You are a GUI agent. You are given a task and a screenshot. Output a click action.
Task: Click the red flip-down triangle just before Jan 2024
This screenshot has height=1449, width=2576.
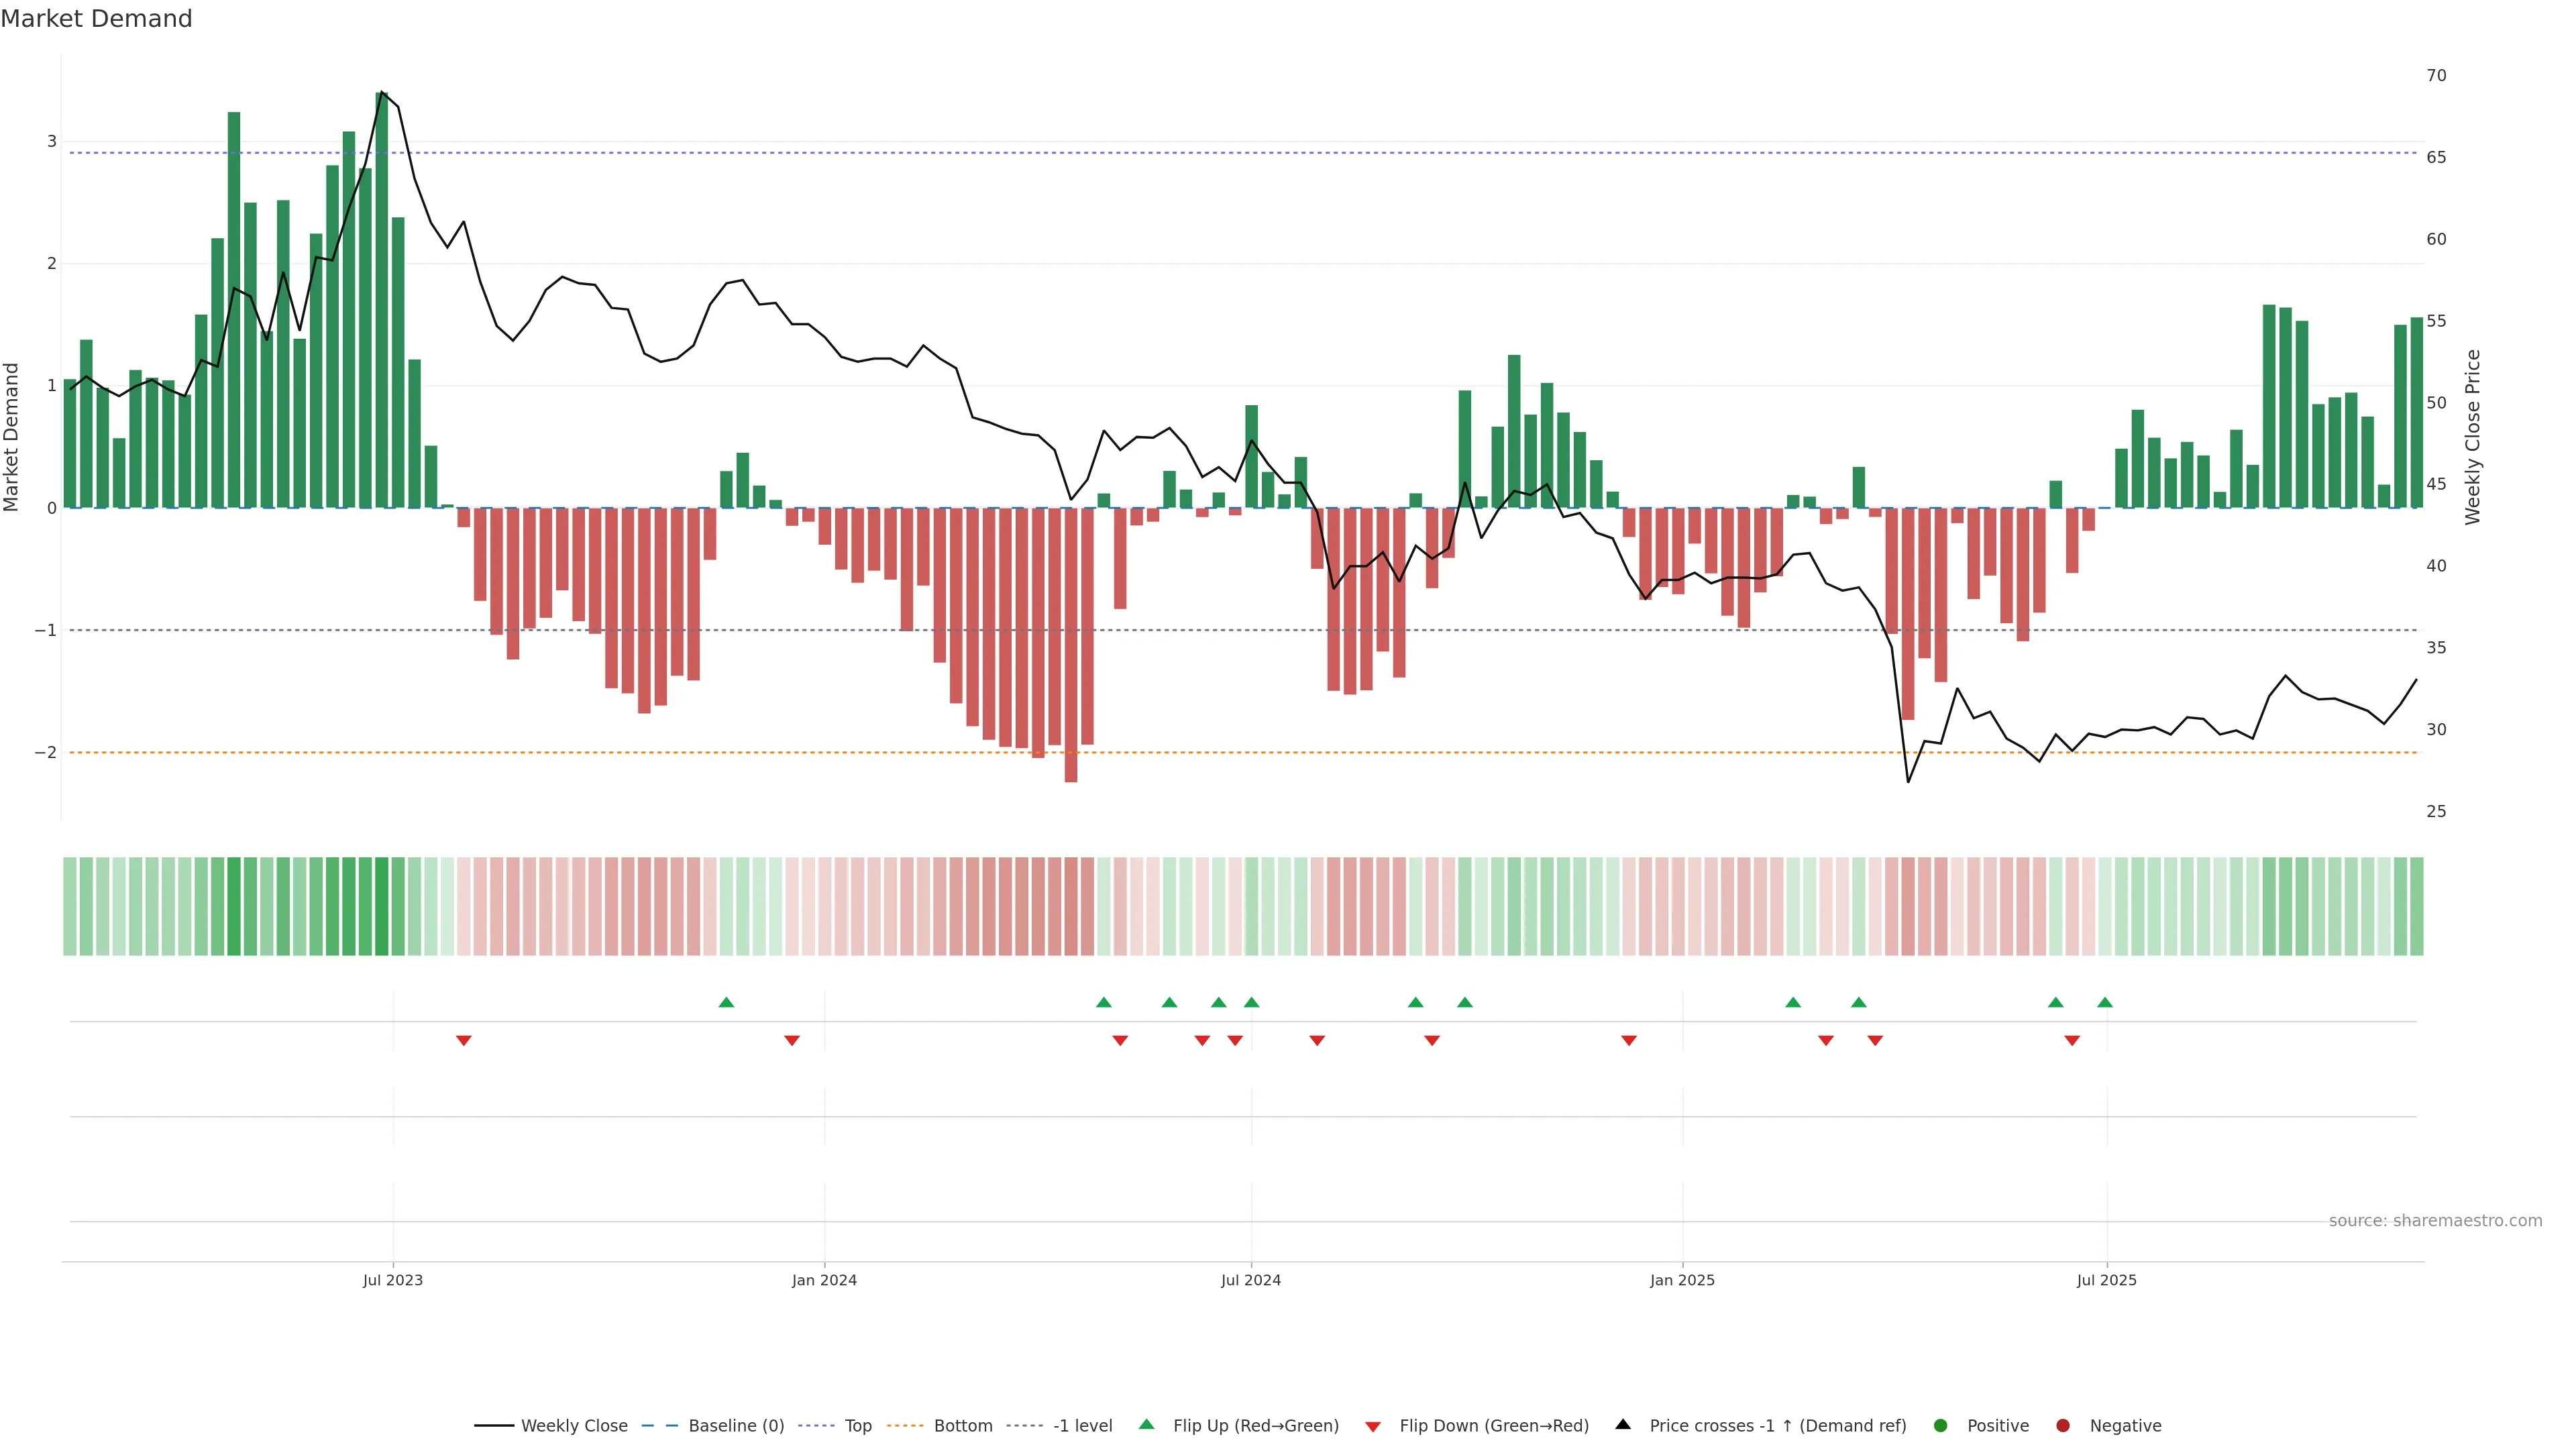791,1041
